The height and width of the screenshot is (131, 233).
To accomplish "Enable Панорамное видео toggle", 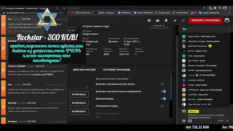I will (x=163, y=106).
